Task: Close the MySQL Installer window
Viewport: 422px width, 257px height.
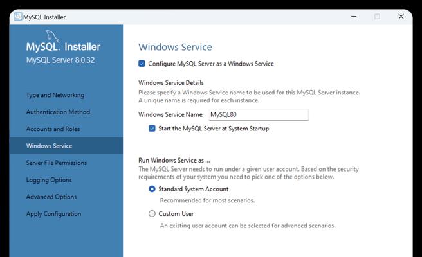Action: click(401, 17)
